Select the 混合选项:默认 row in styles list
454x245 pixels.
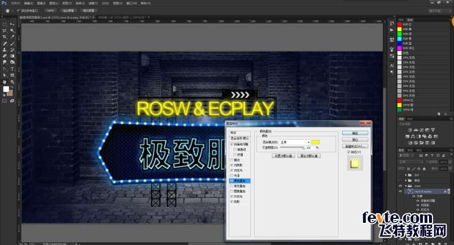[239, 138]
